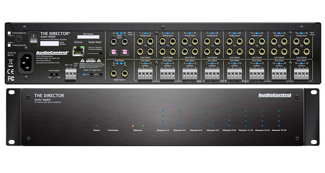Screen dimensions: 325x173
Task: Click the front-panel "Protection" label
Action: [x=113, y=130]
